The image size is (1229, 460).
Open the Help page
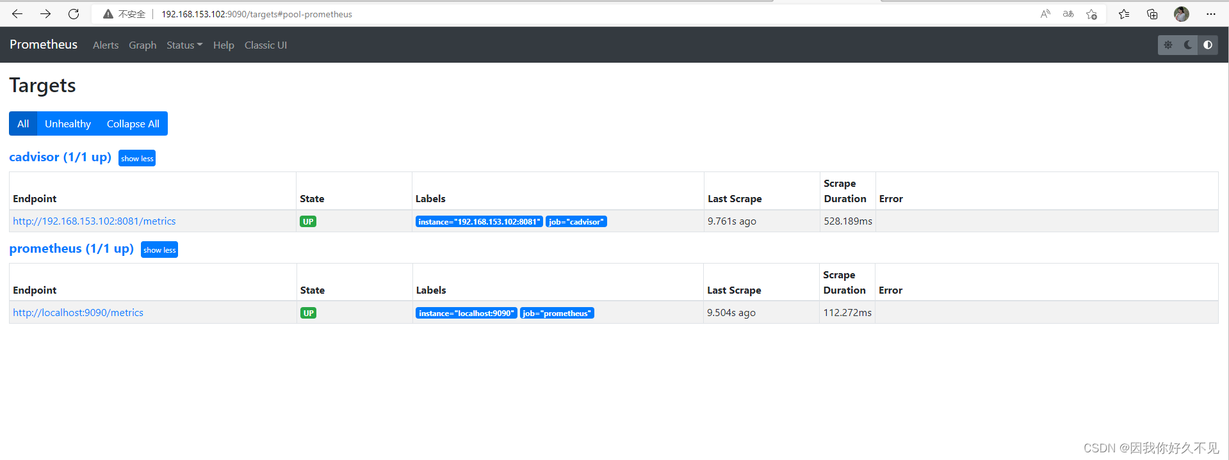224,45
